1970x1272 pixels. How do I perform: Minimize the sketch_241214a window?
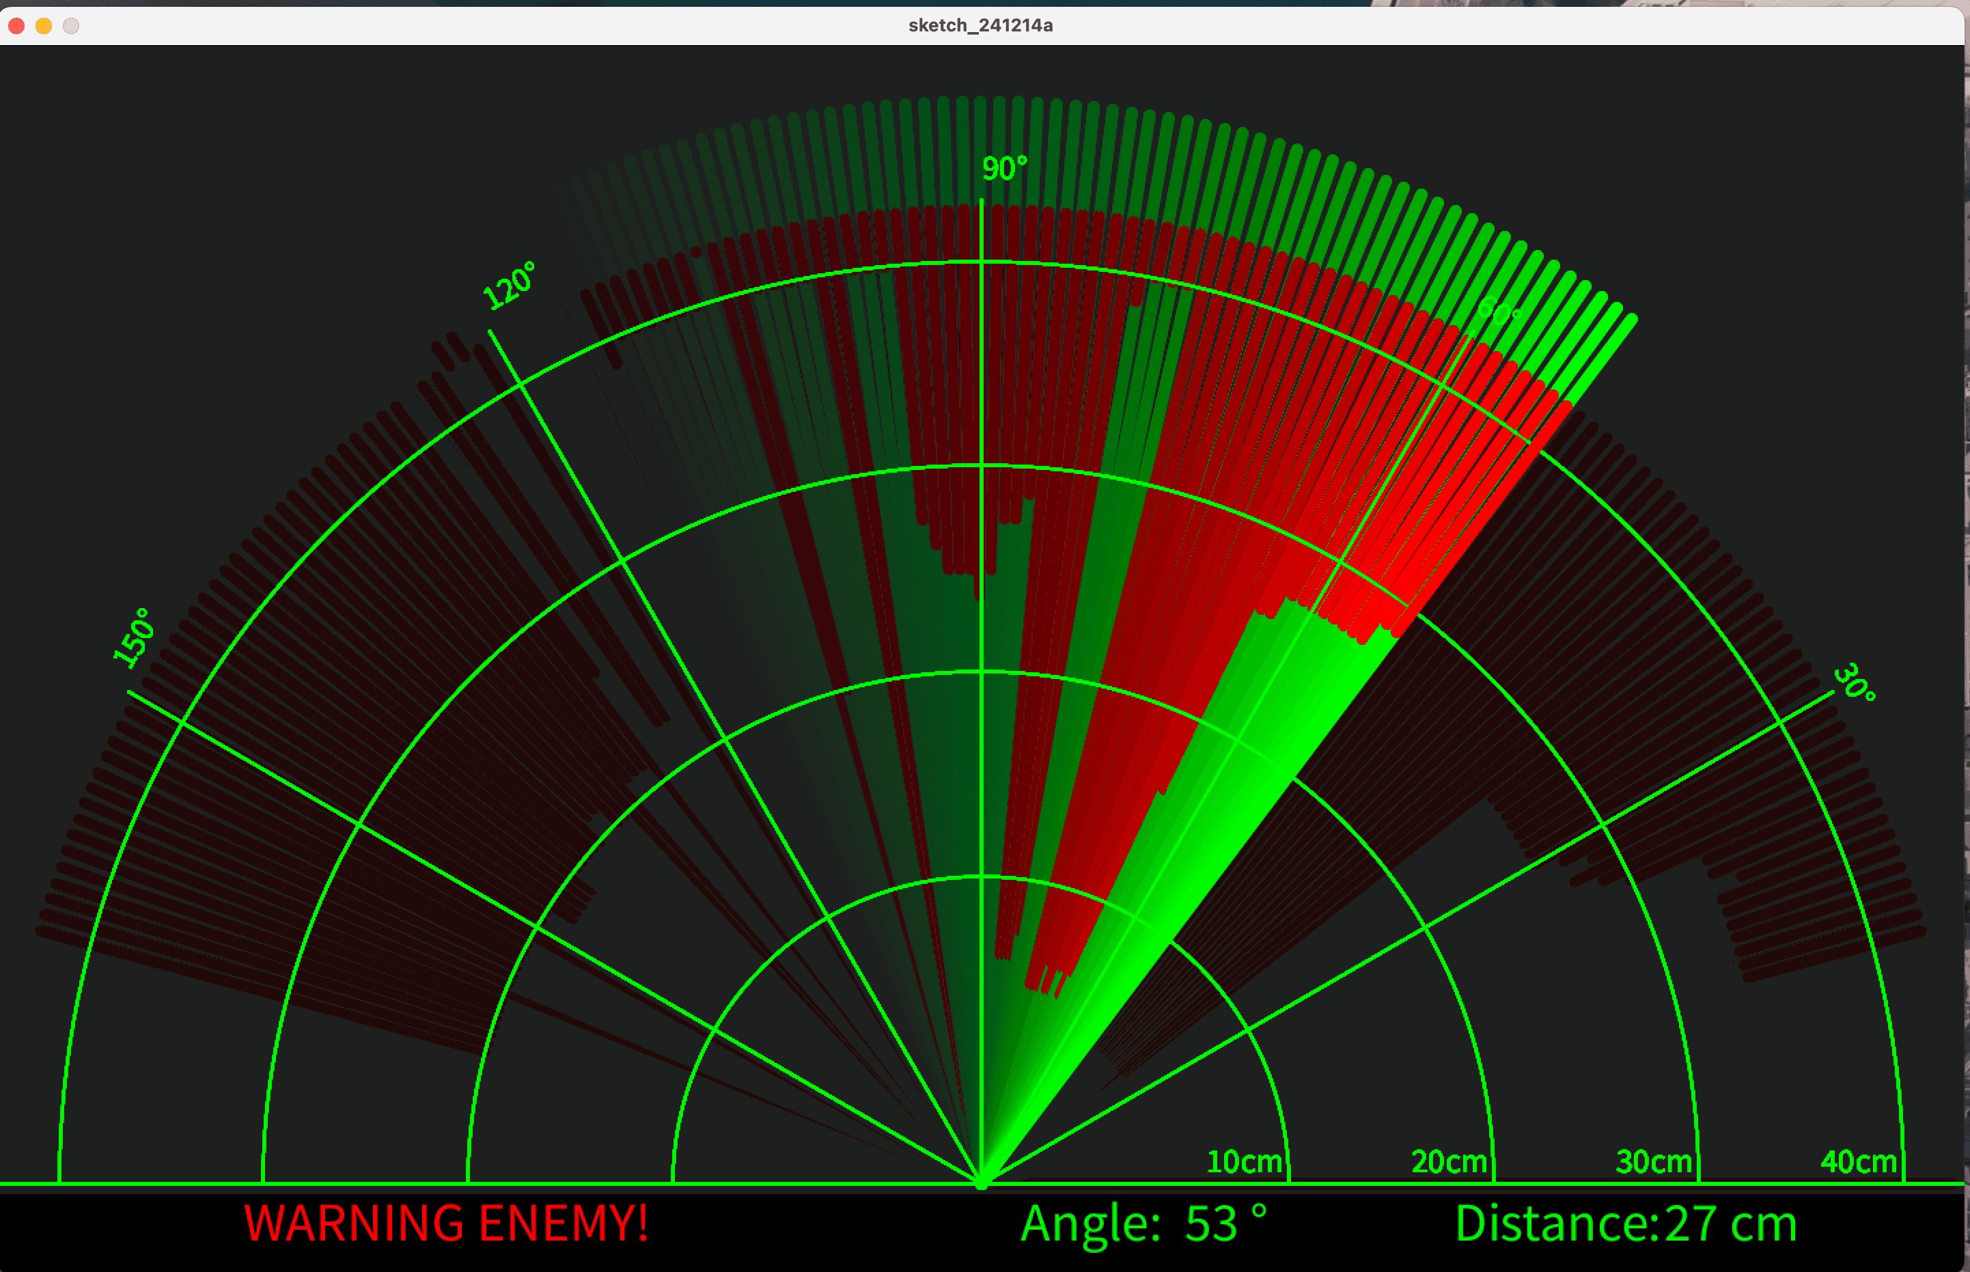(x=44, y=25)
